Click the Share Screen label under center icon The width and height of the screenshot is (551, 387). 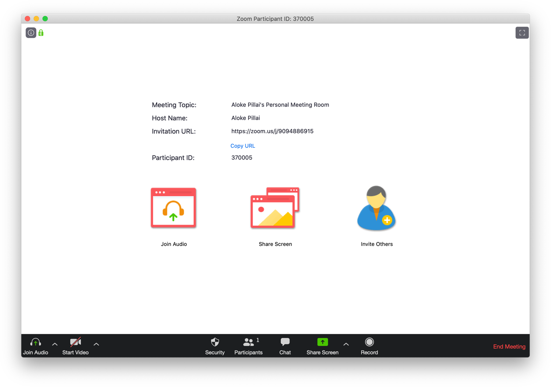click(x=275, y=244)
